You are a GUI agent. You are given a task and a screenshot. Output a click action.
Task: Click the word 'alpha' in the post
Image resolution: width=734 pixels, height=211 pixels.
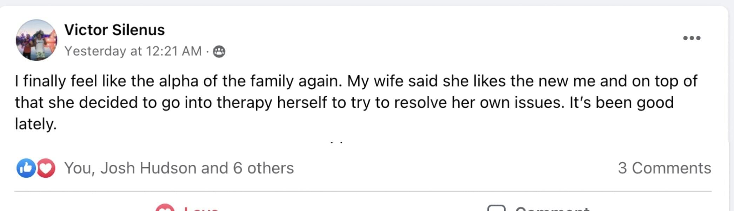(179, 81)
